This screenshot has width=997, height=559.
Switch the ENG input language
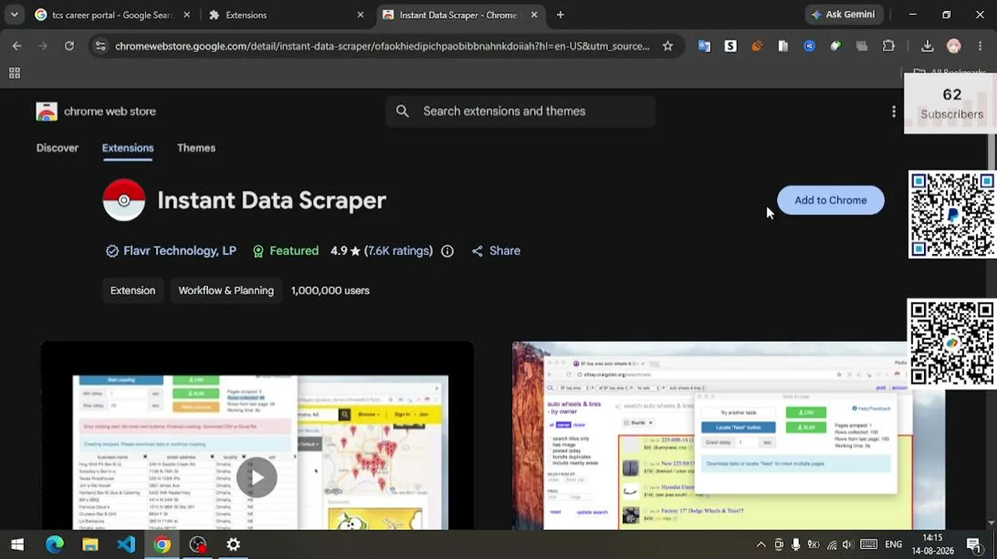[894, 544]
